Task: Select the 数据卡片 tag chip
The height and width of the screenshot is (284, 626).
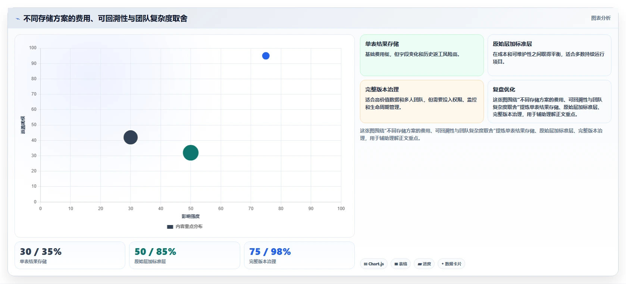Action: 451,264
